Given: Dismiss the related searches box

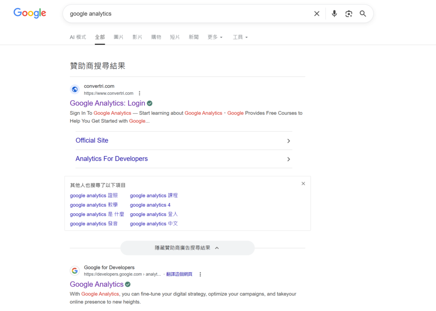Looking at the screenshot, I should tap(303, 184).
